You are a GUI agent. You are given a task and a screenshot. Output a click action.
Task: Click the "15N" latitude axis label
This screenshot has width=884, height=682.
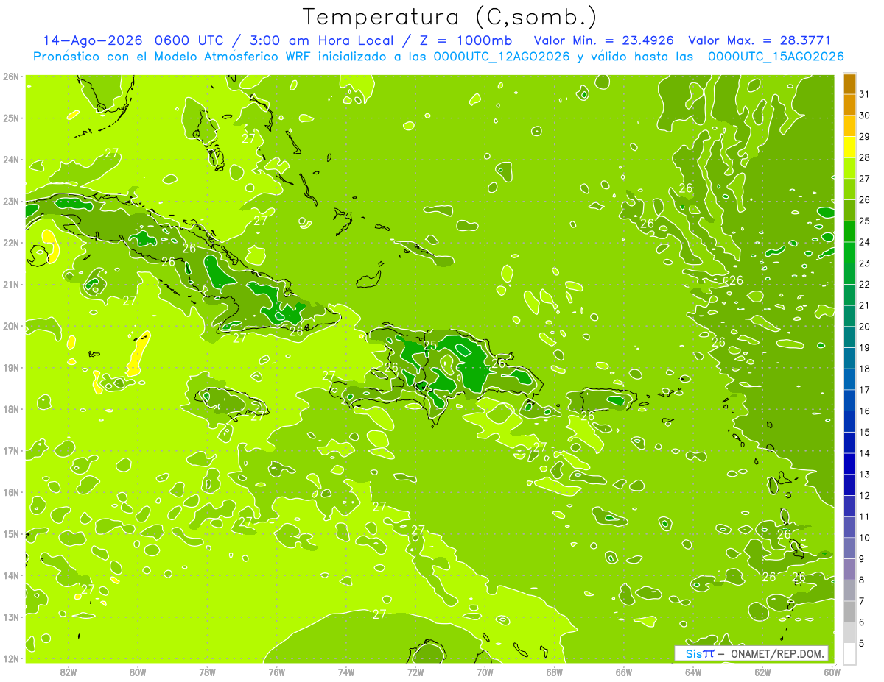tap(11, 533)
